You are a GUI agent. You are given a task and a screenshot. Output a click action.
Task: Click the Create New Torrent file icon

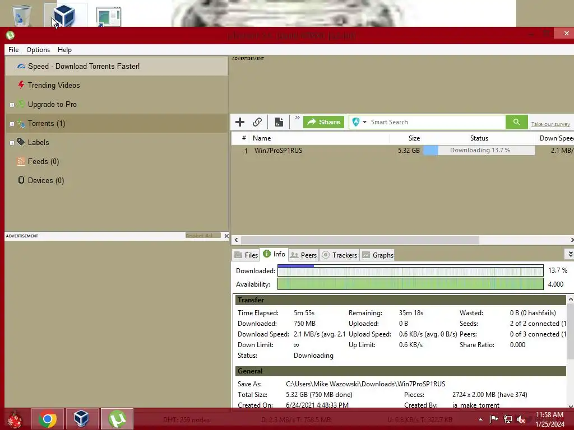pos(279,121)
